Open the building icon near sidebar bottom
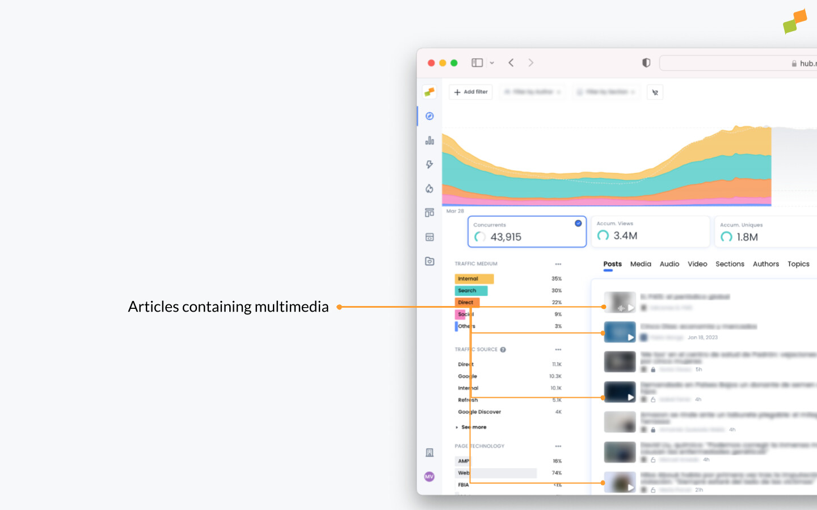The width and height of the screenshot is (817, 510). pos(429,452)
